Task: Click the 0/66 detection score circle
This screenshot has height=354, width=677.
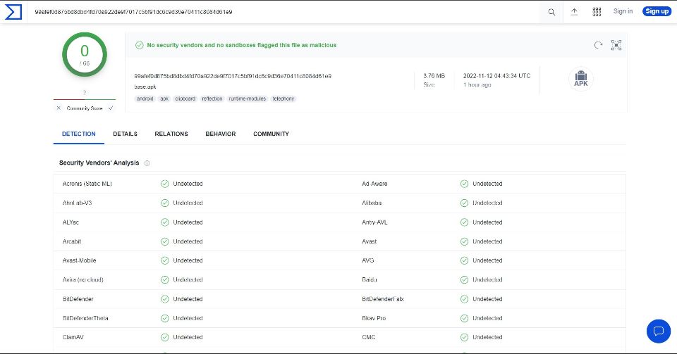Action: click(x=85, y=55)
